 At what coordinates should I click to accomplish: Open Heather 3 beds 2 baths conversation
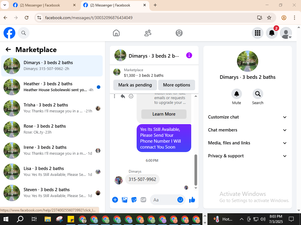coord(52,87)
